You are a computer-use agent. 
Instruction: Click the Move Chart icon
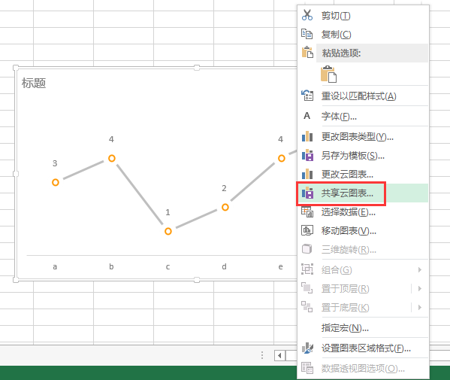click(307, 230)
